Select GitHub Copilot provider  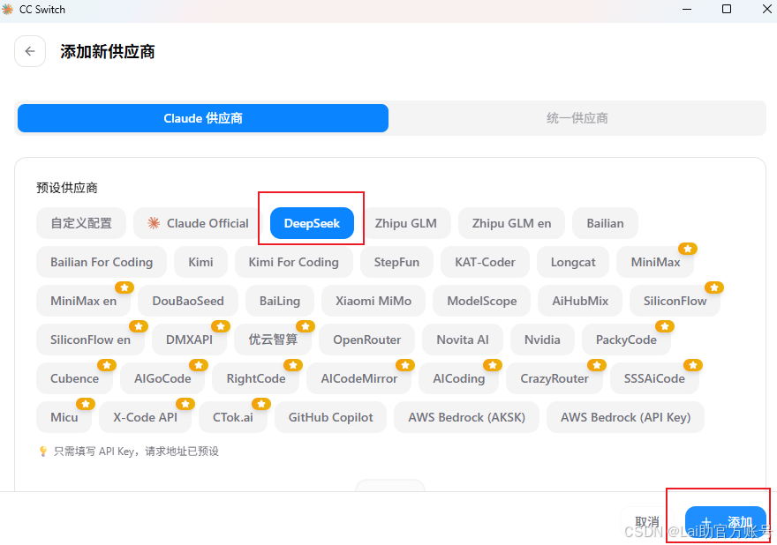330,417
